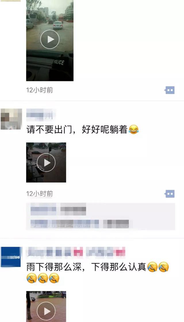Open comment menu beside second 12小时前

coord(170,194)
